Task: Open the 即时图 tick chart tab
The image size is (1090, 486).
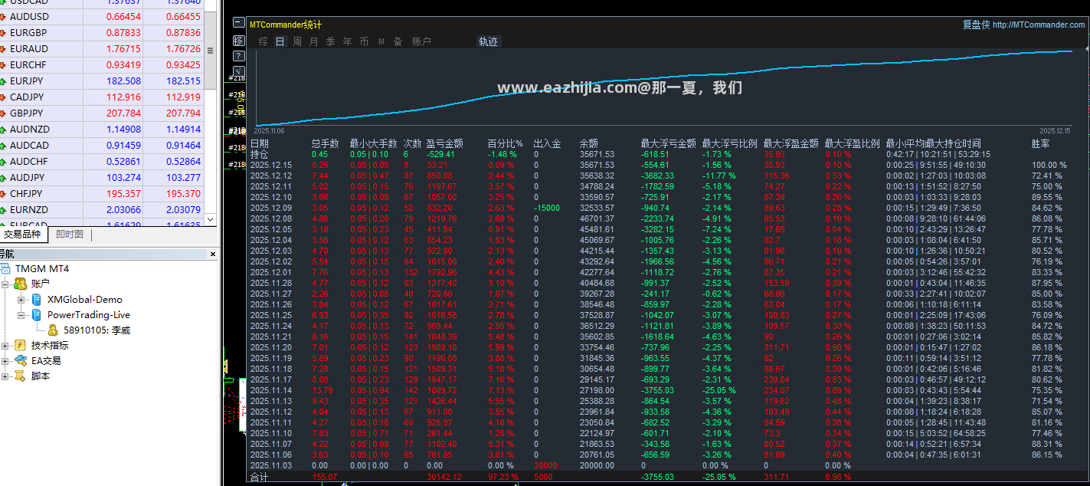Action: click(70, 235)
